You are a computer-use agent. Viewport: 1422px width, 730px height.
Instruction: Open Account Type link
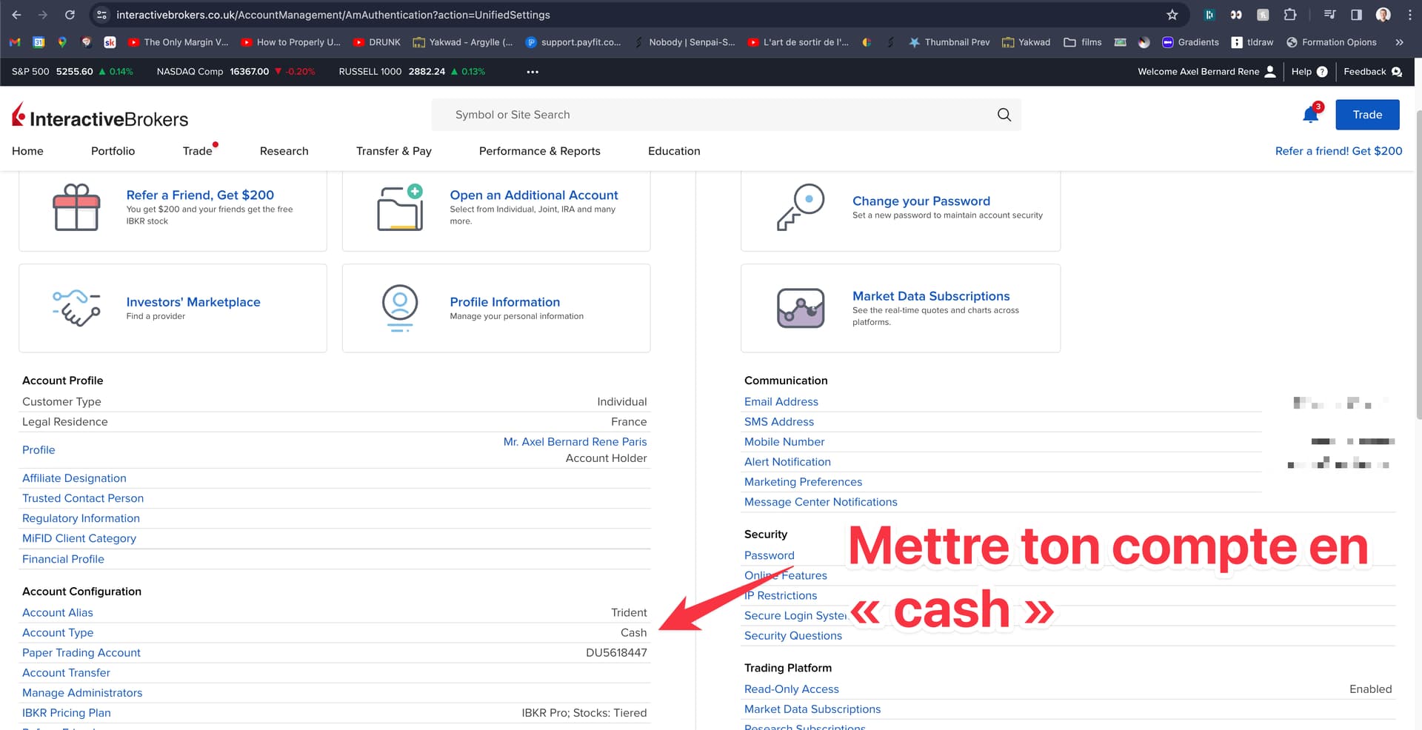58,632
